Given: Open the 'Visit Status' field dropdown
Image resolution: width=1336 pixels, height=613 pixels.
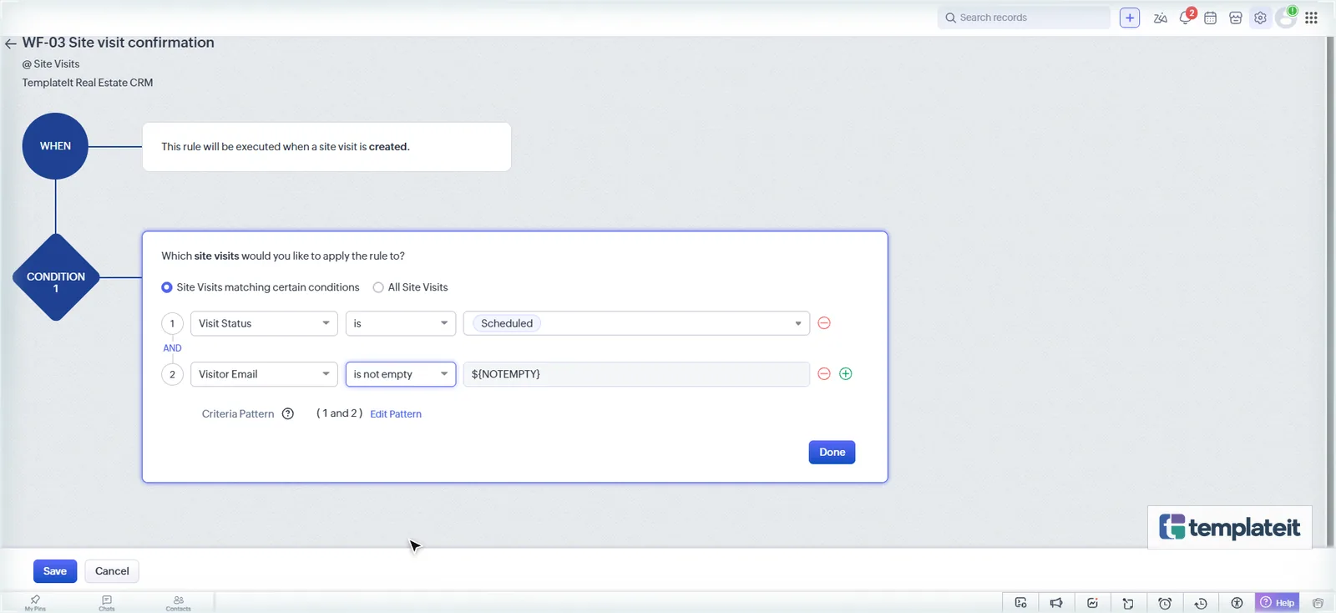Looking at the screenshot, I should point(264,323).
